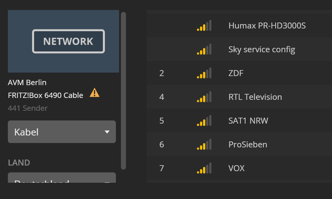
Task: Click the signal icon for Humax PR-HD3000S
Action: tap(204, 26)
